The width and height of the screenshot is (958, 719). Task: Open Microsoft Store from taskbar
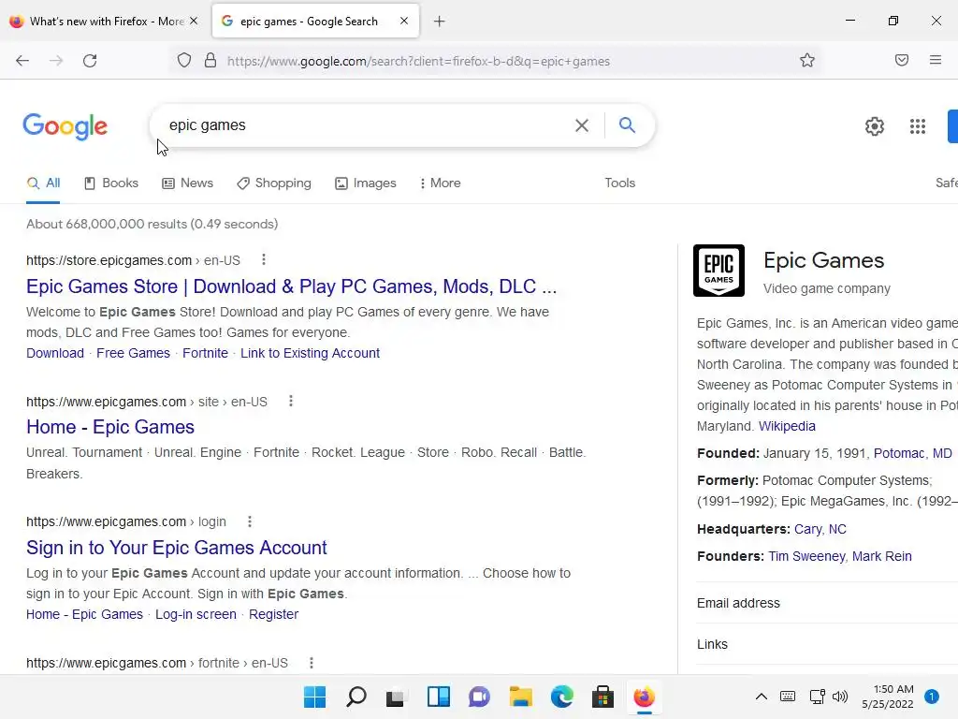[603, 697]
